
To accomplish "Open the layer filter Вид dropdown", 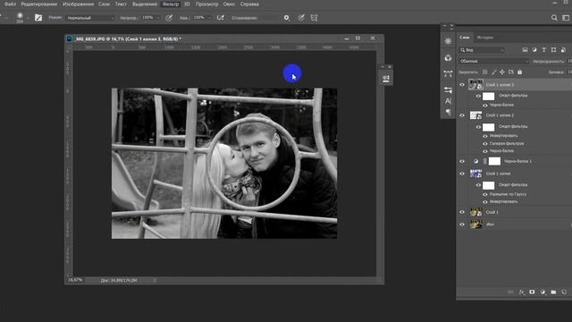I will click(x=482, y=50).
